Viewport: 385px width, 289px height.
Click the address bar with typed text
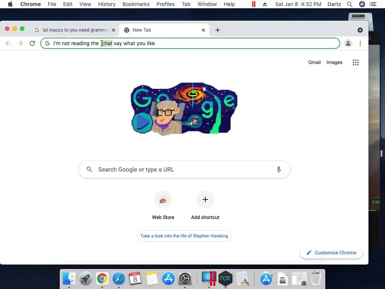point(190,43)
